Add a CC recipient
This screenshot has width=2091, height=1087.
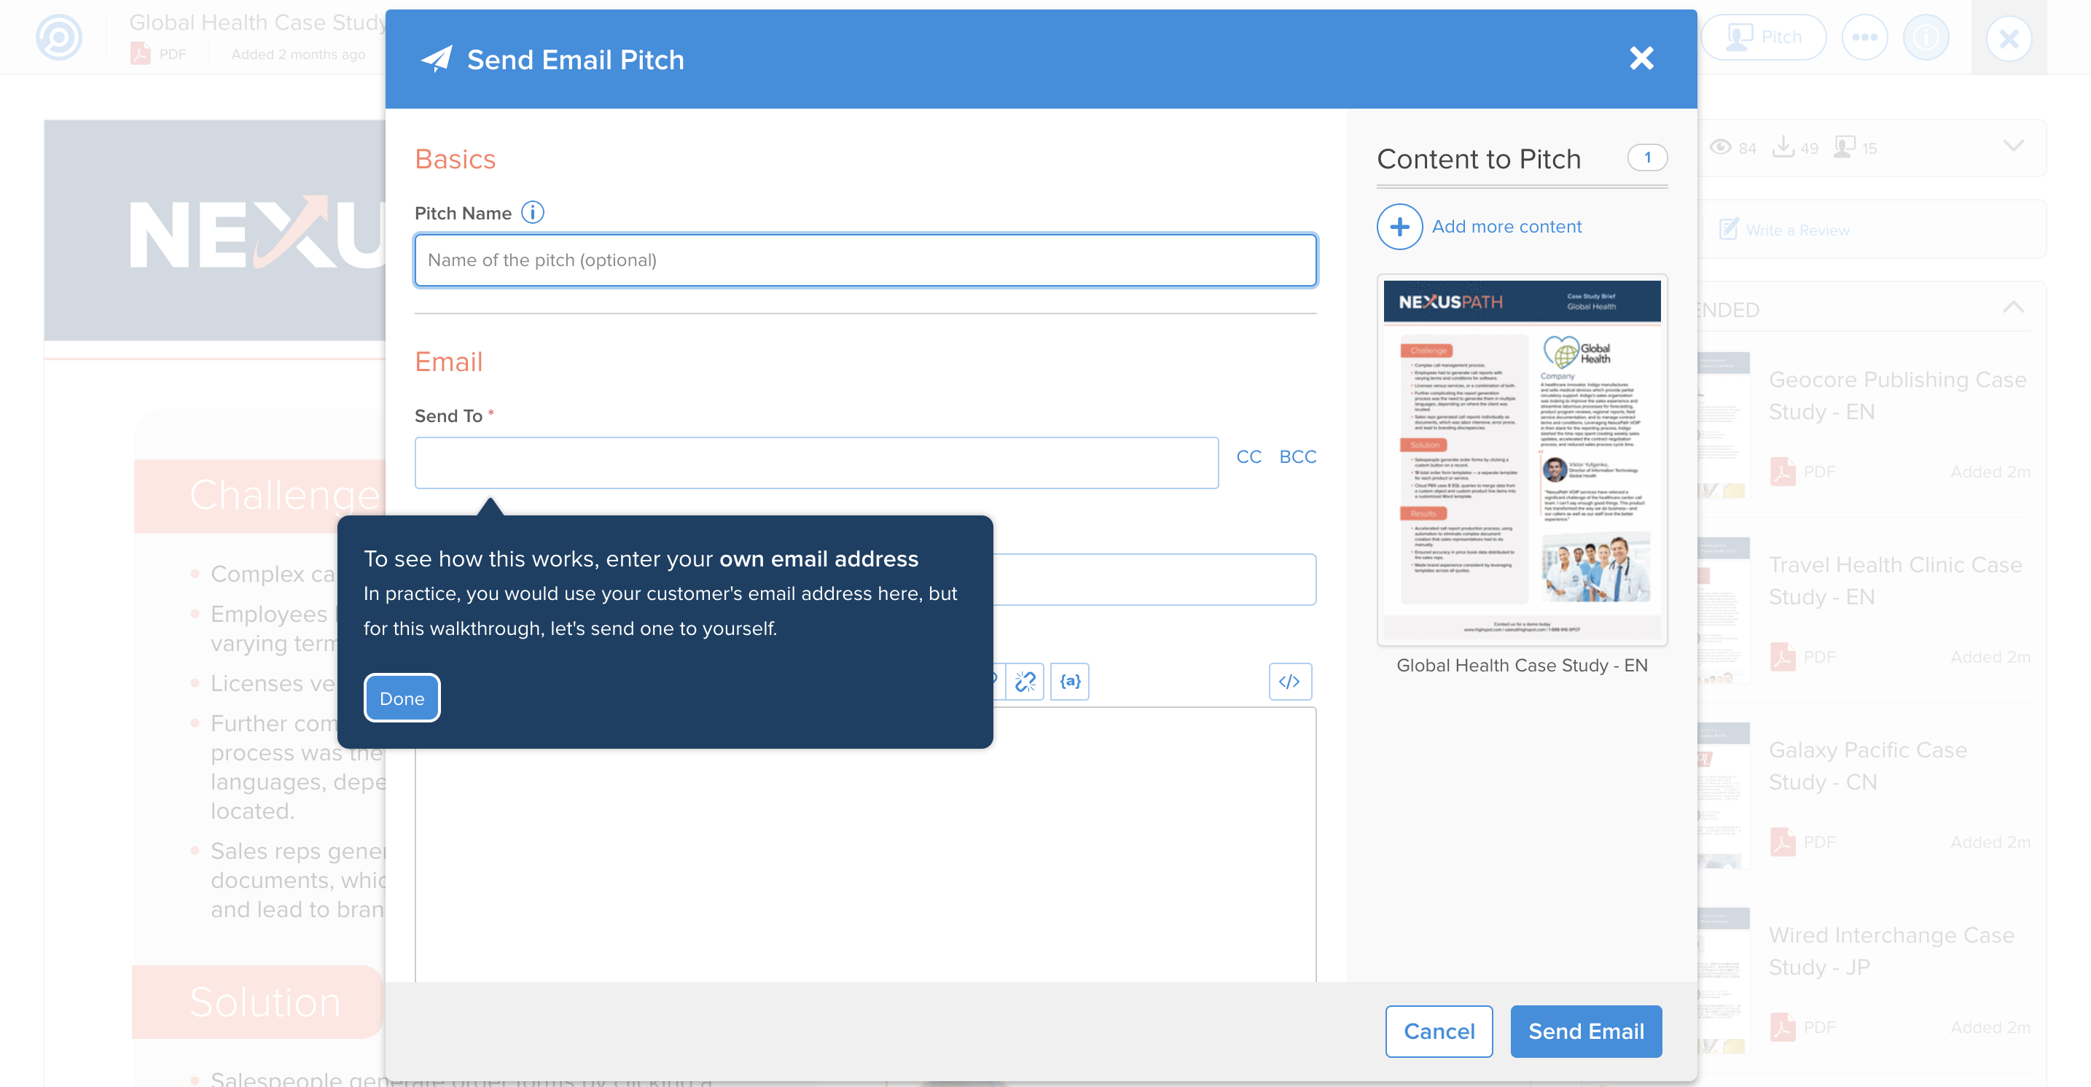tap(1248, 457)
